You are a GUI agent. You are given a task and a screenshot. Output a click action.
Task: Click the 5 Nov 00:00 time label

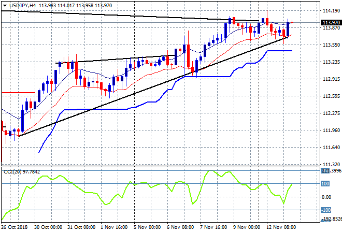coord(147,227)
